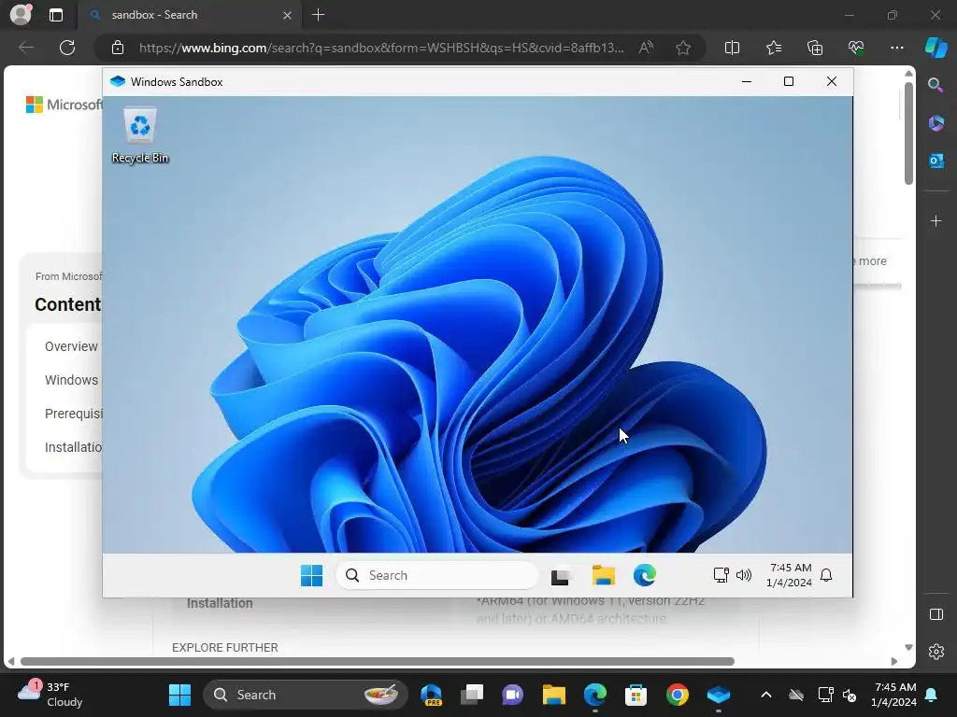Click the Microsoft logo on the page
The height and width of the screenshot is (717, 957).
tap(64, 105)
